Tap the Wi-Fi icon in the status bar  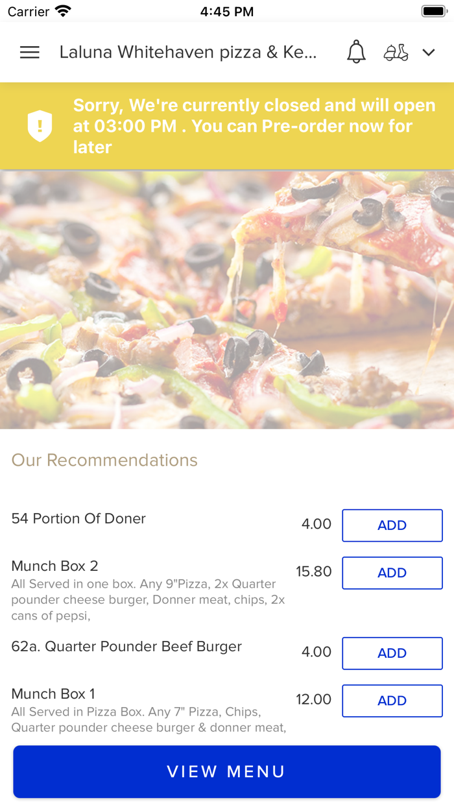[x=62, y=10]
